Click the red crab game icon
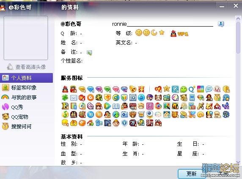The height and width of the screenshot is (179, 242). (158, 123)
